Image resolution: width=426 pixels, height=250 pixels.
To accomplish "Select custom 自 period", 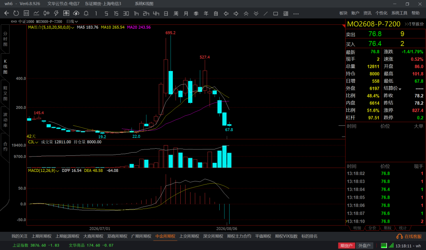I will point(216,13).
